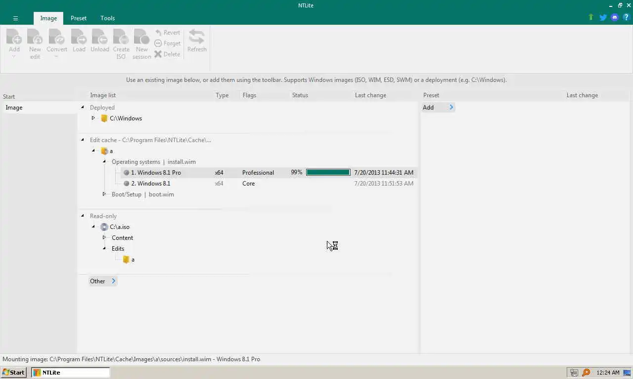Click the Delete toolbar item

click(x=167, y=54)
